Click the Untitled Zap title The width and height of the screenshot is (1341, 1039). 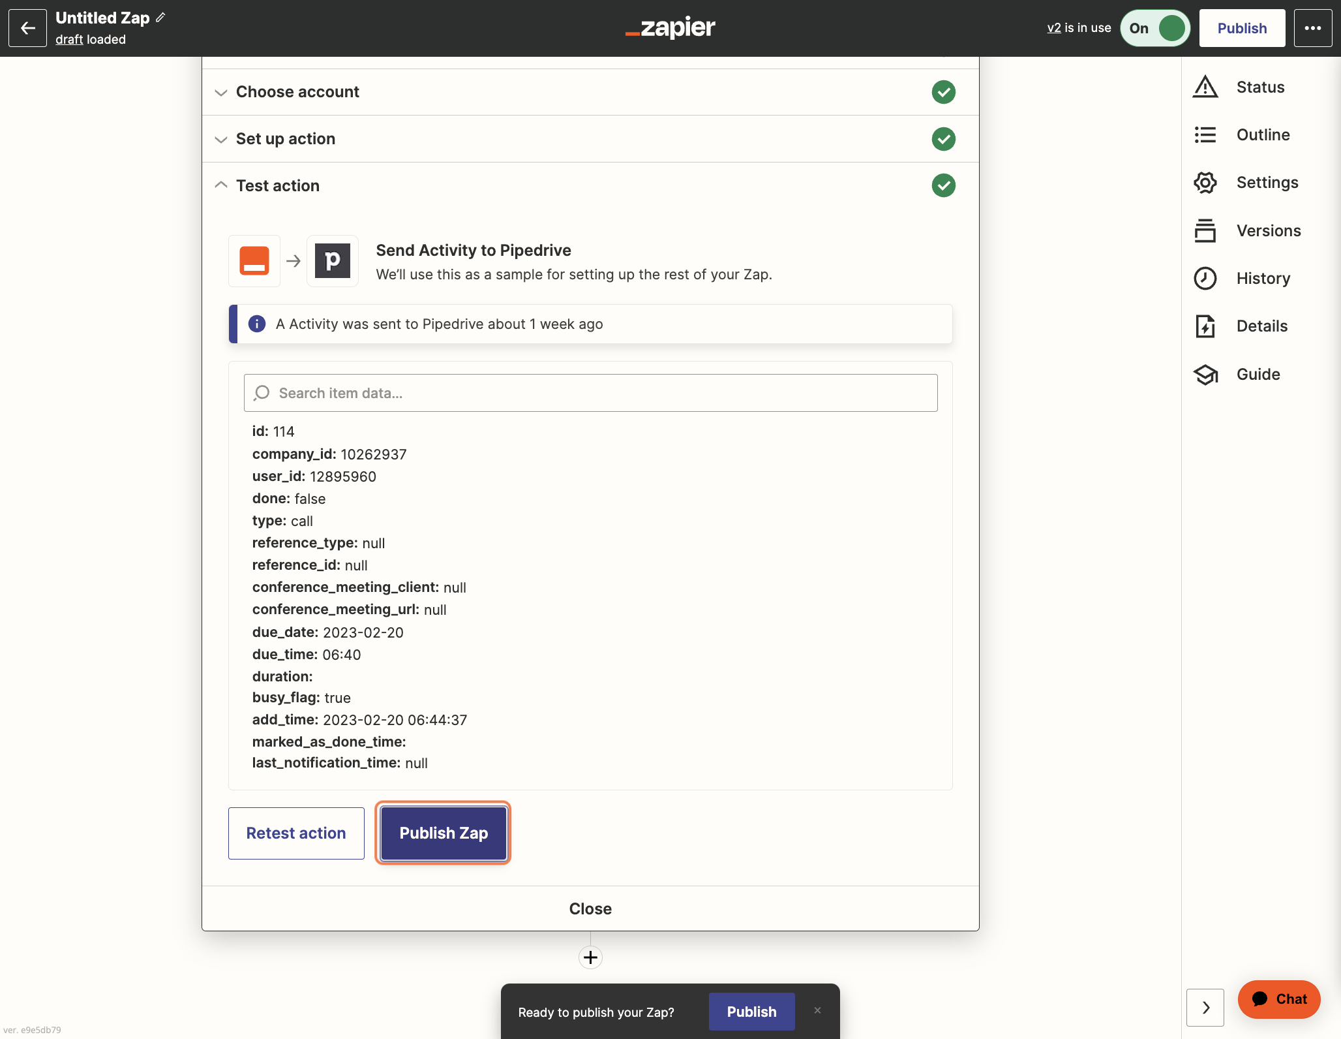click(x=102, y=18)
